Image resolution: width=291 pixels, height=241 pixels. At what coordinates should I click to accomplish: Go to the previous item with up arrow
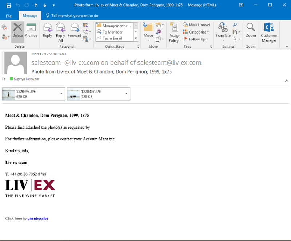click(x=36, y=5)
